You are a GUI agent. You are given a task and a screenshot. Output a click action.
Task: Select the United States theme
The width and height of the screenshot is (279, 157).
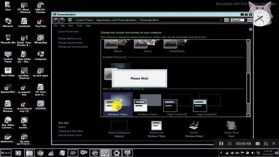pos(177,46)
